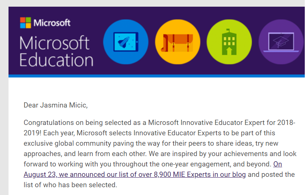307x195 pixels.
Task: Click the red square of the Microsoft logo
Action: click(23, 20)
